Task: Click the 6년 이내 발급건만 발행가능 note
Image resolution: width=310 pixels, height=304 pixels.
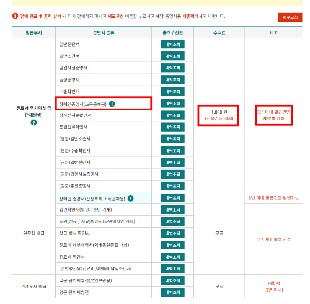Action: [x=273, y=198]
